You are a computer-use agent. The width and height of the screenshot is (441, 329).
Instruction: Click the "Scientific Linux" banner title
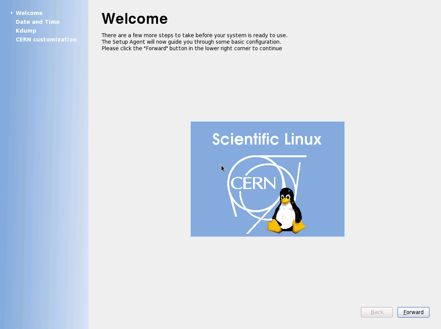(x=266, y=139)
